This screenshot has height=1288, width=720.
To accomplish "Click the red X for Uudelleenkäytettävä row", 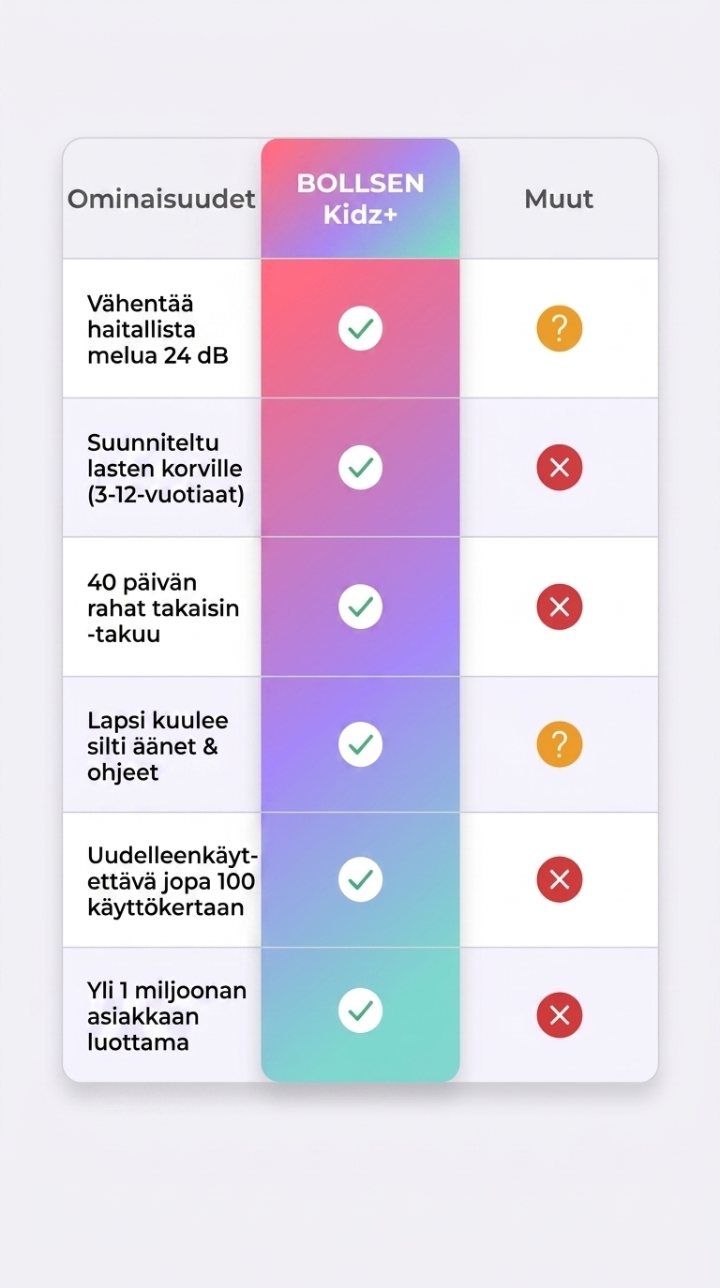I will 560,879.
